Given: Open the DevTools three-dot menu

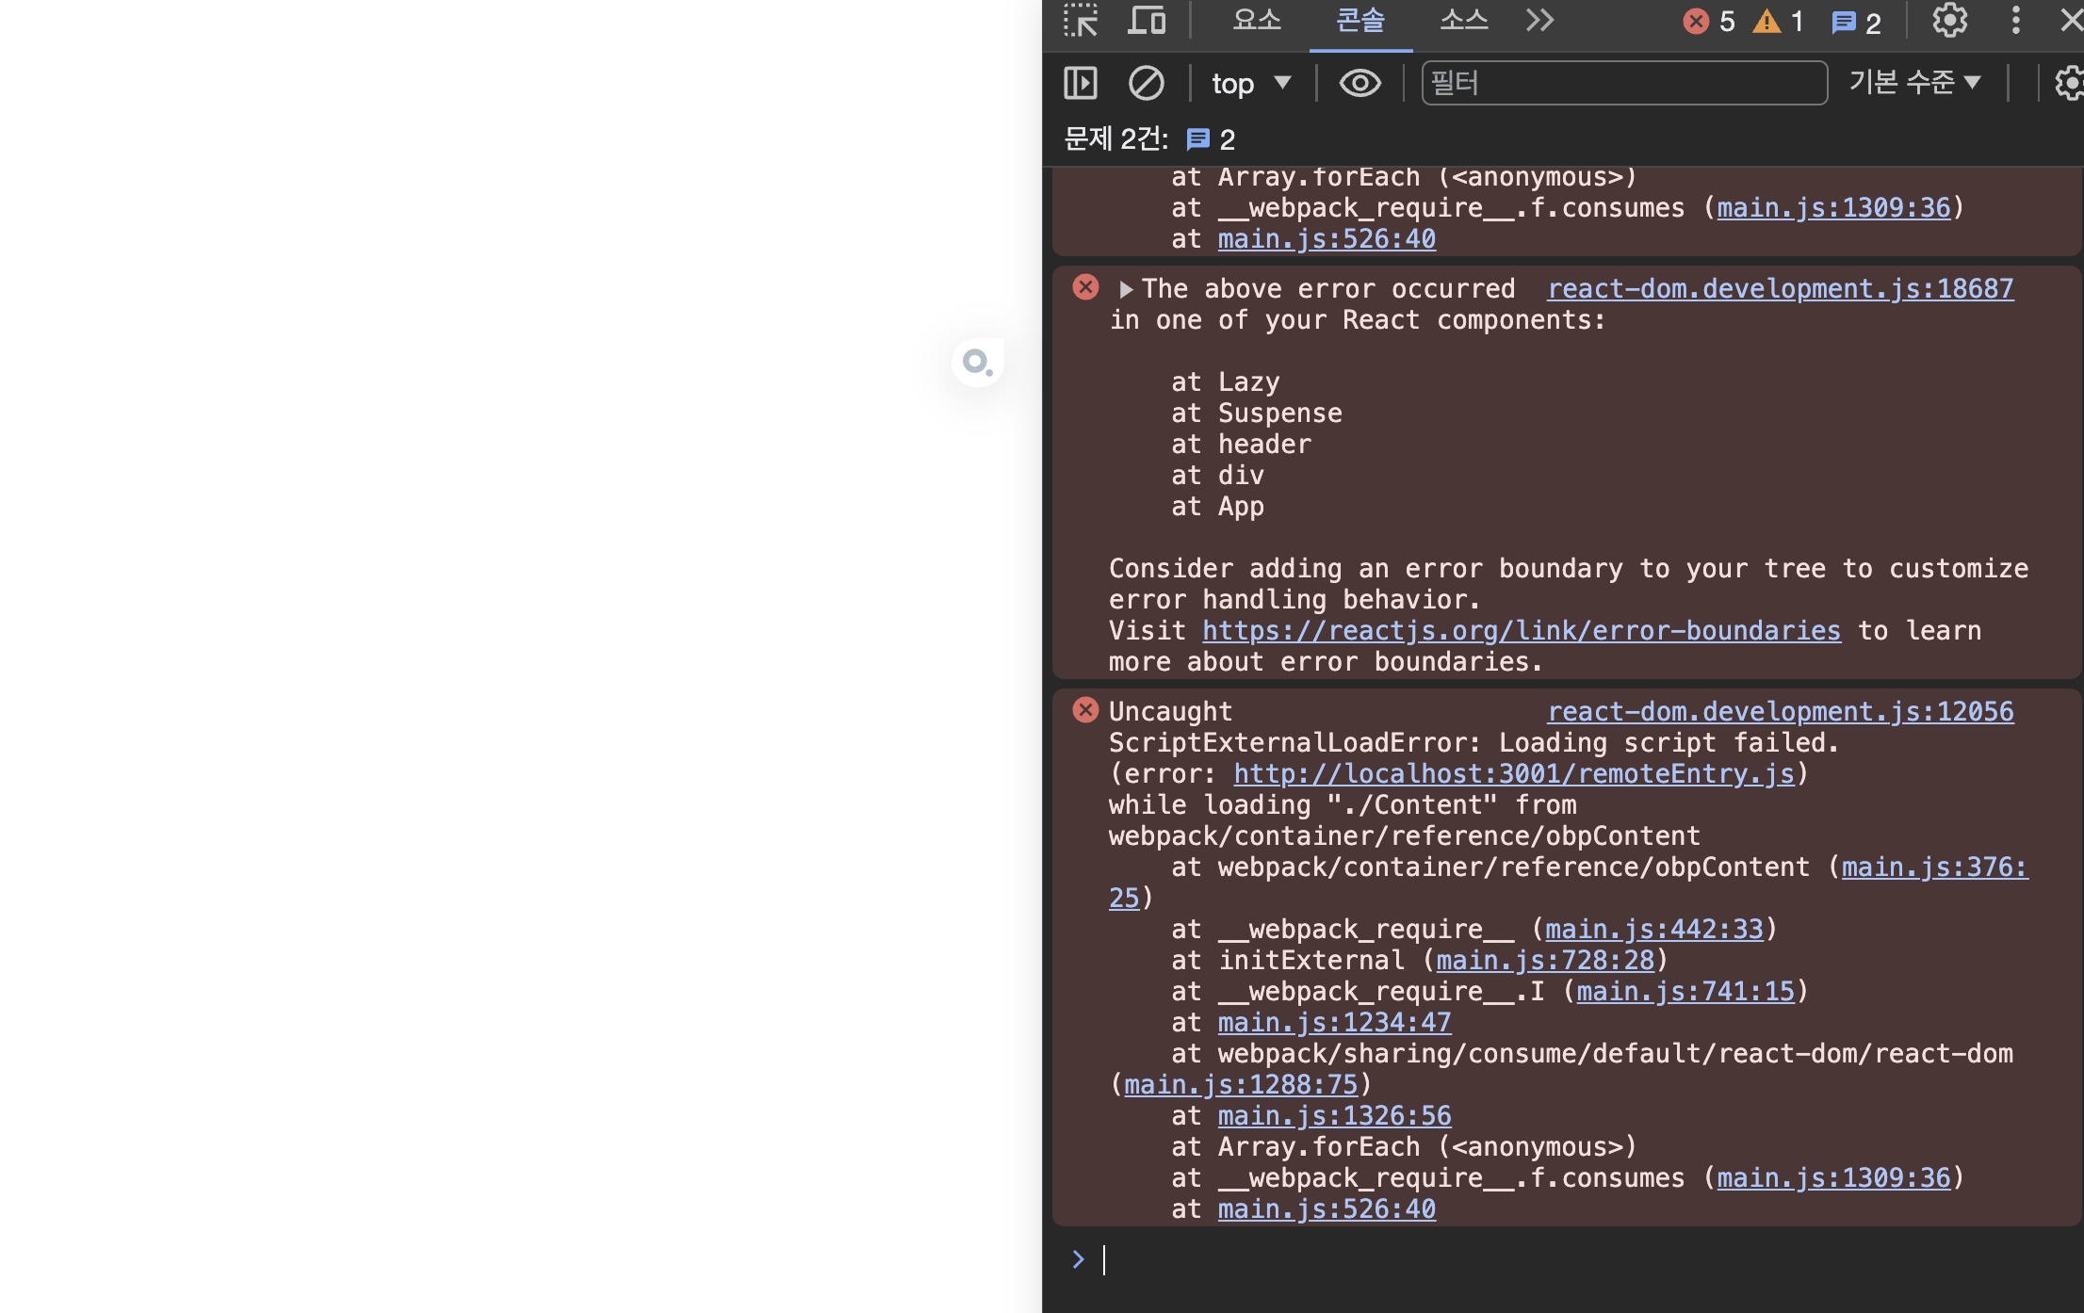Looking at the screenshot, I should coord(2015,21).
